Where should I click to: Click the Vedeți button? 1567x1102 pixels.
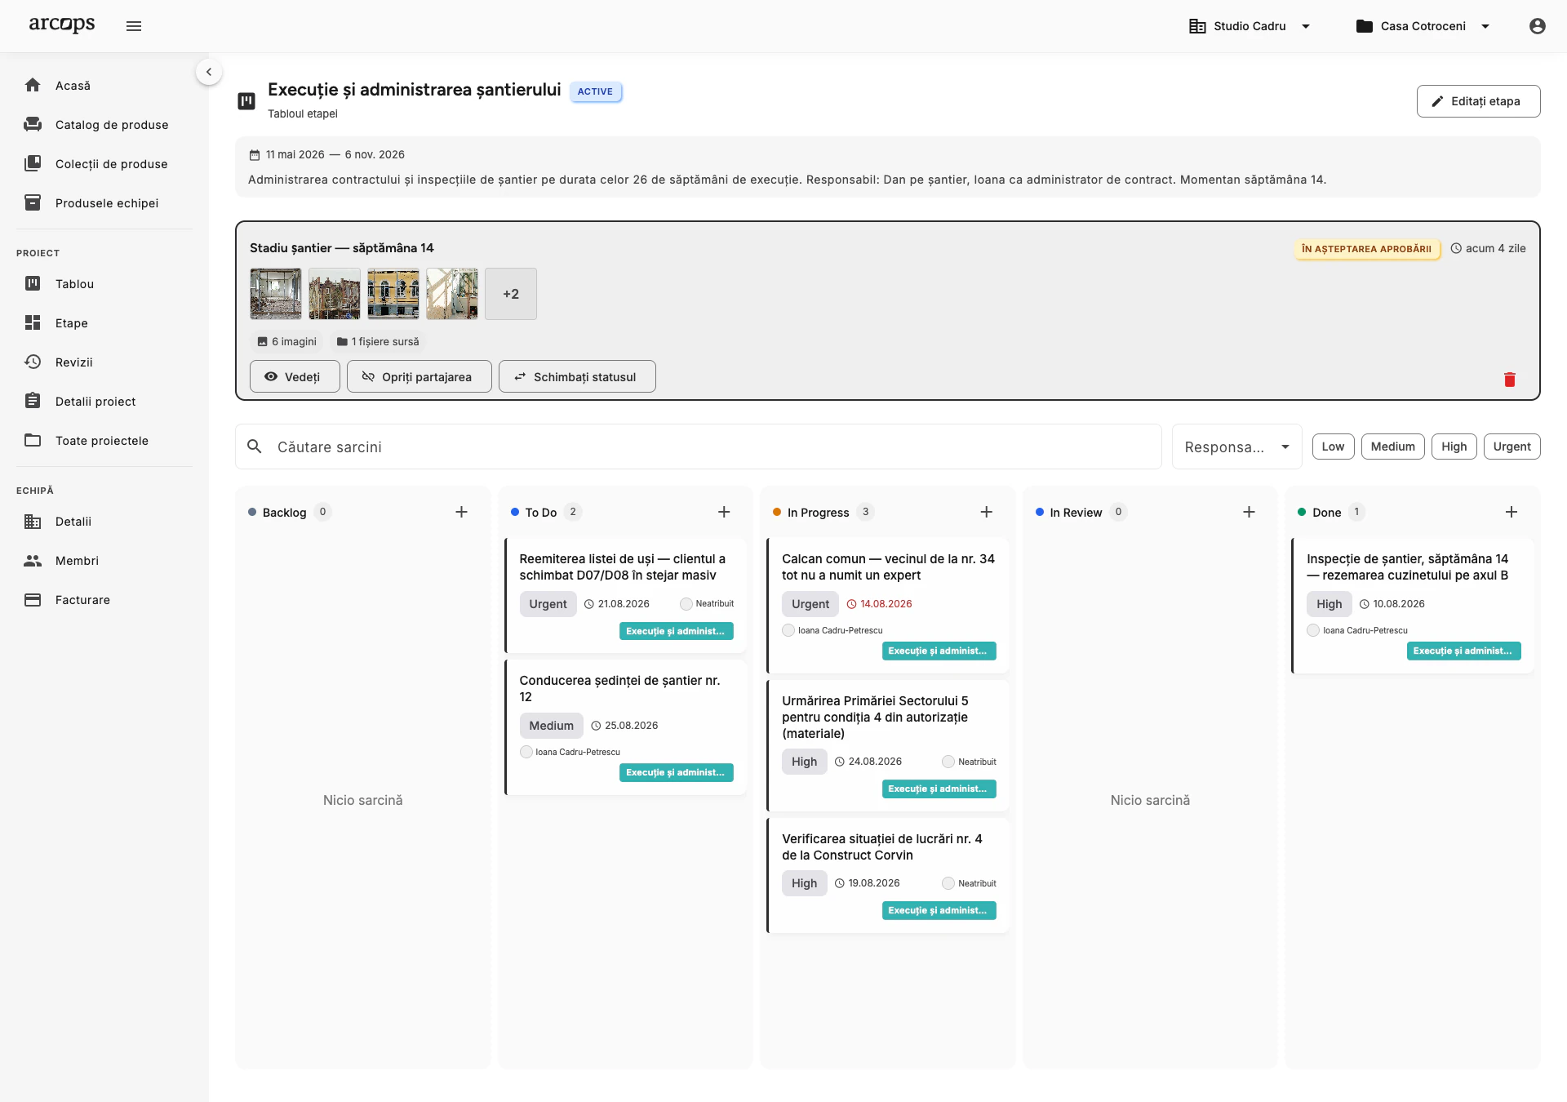295,376
